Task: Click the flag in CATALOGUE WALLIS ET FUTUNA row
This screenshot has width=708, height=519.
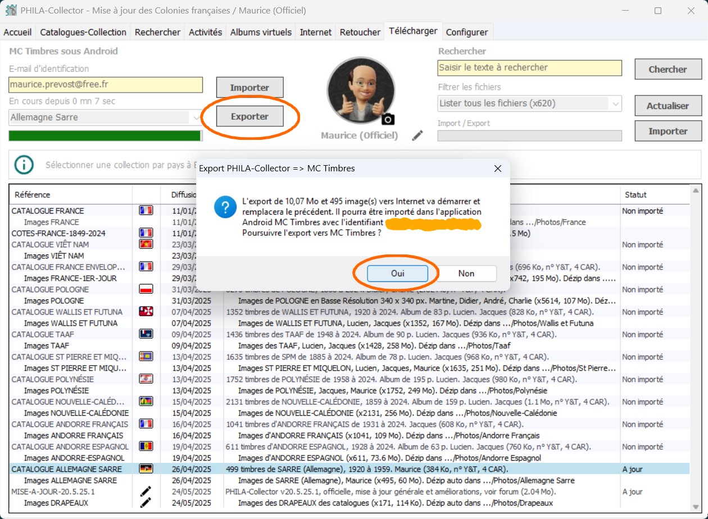Action: (146, 312)
